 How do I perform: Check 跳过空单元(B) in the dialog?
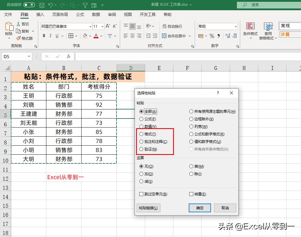pos(141,194)
